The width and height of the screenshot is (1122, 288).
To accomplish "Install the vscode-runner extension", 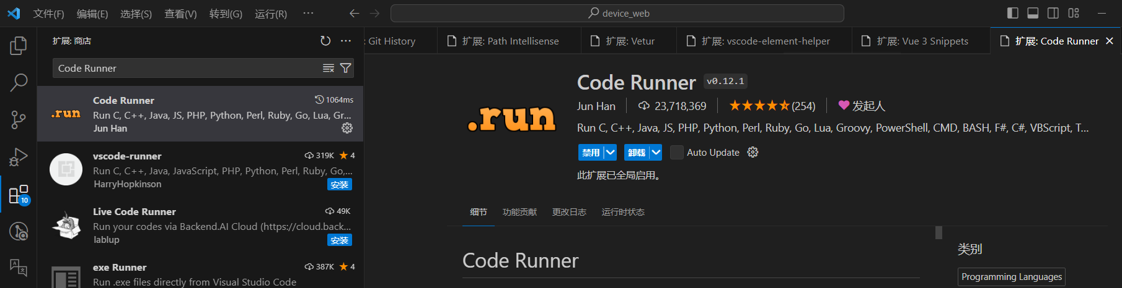I will pyautogui.click(x=340, y=184).
